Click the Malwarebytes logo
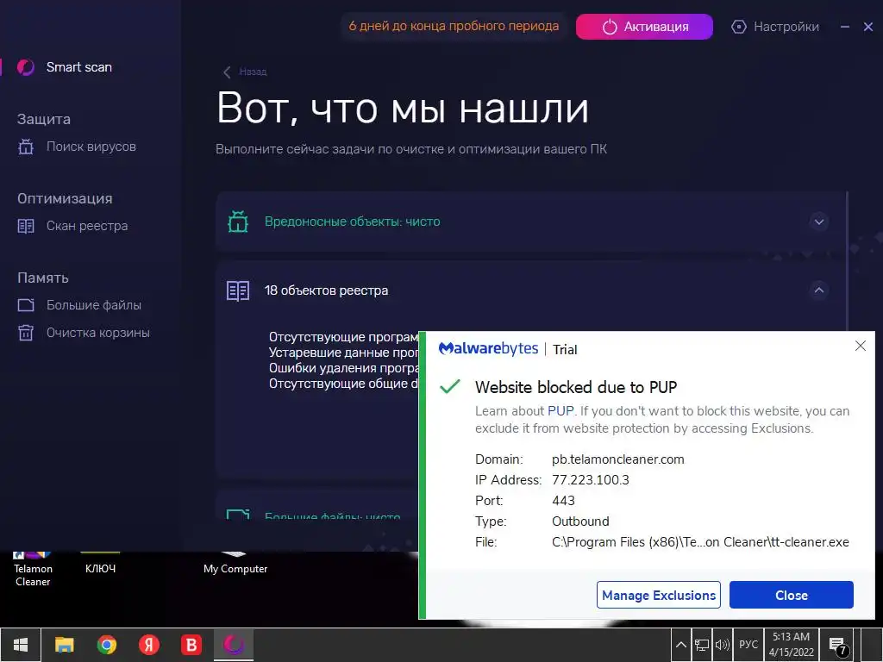This screenshot has width=883, height=662. [488, 348]
